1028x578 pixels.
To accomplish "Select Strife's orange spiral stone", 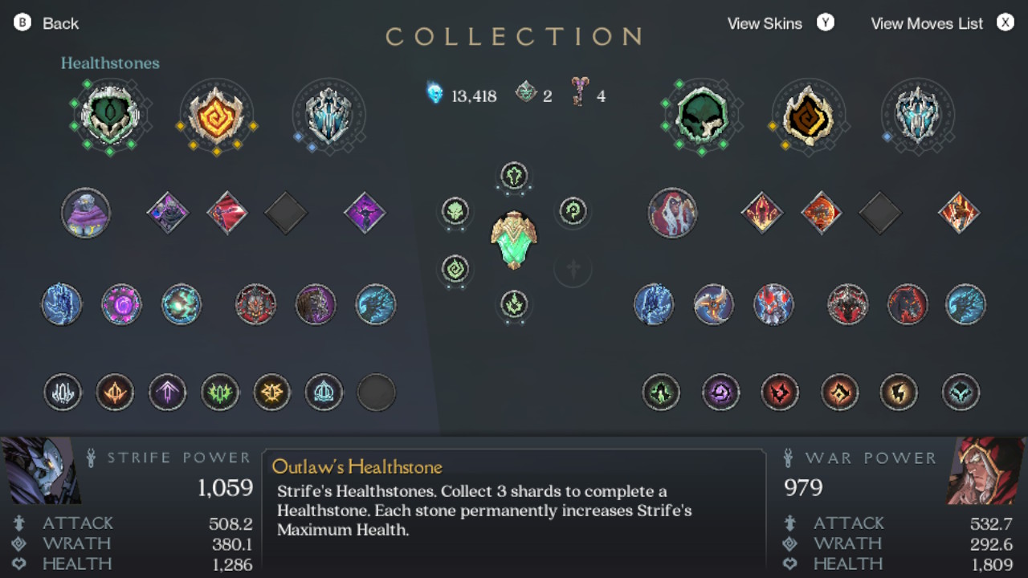I will pyautogui.click(x=217, y=116).
